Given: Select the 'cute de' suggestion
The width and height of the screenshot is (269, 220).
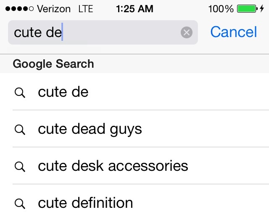Looking at the screenshot, I should pos(134,92).
